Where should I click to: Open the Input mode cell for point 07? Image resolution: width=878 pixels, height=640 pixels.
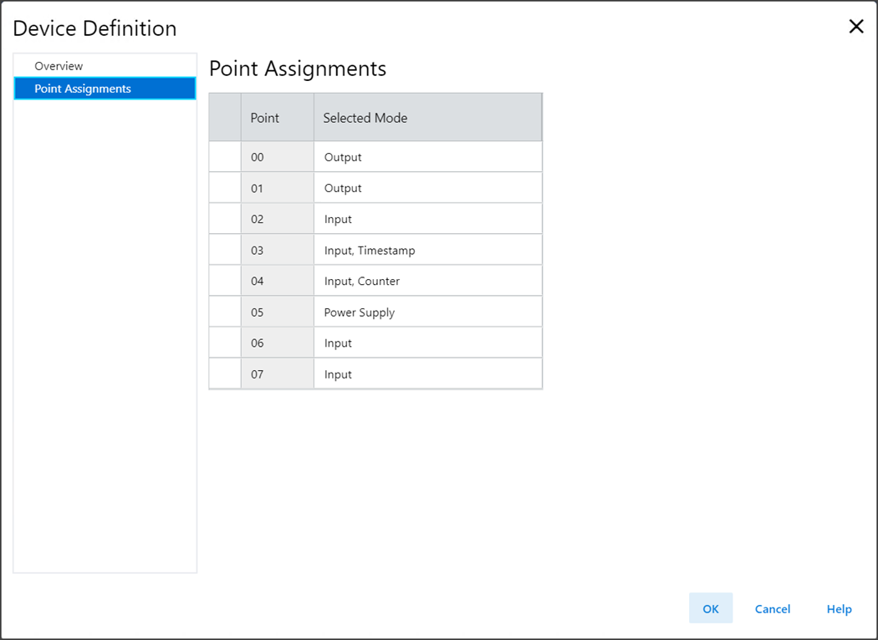[426, 374]
